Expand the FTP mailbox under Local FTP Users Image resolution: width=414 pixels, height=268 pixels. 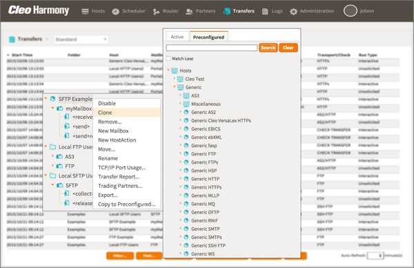point(52,166)
